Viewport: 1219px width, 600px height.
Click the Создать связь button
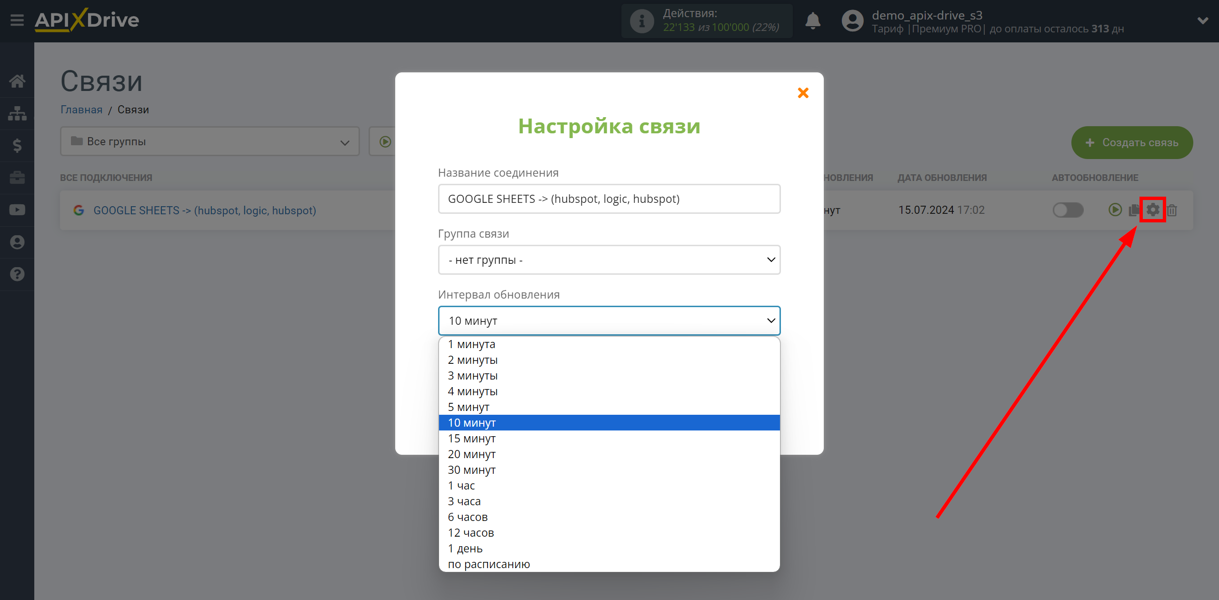(1132, 142)
